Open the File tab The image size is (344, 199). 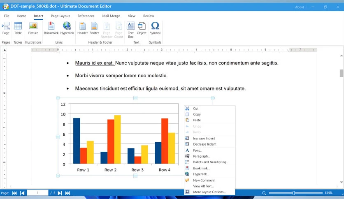pos(7,16)
